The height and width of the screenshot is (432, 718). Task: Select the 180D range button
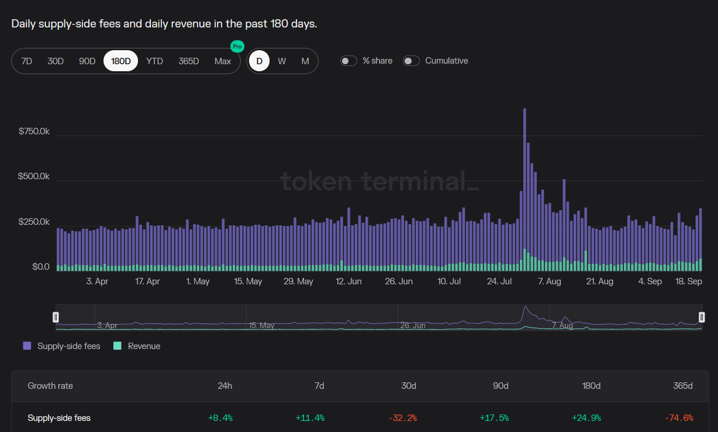point(120,61)
